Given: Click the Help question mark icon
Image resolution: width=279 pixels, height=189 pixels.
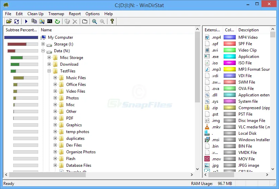Looking at the screenshot, I should coord(112,21).
